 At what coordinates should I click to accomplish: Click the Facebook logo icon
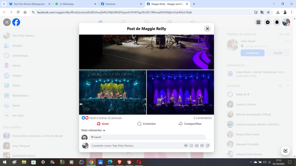16,22
